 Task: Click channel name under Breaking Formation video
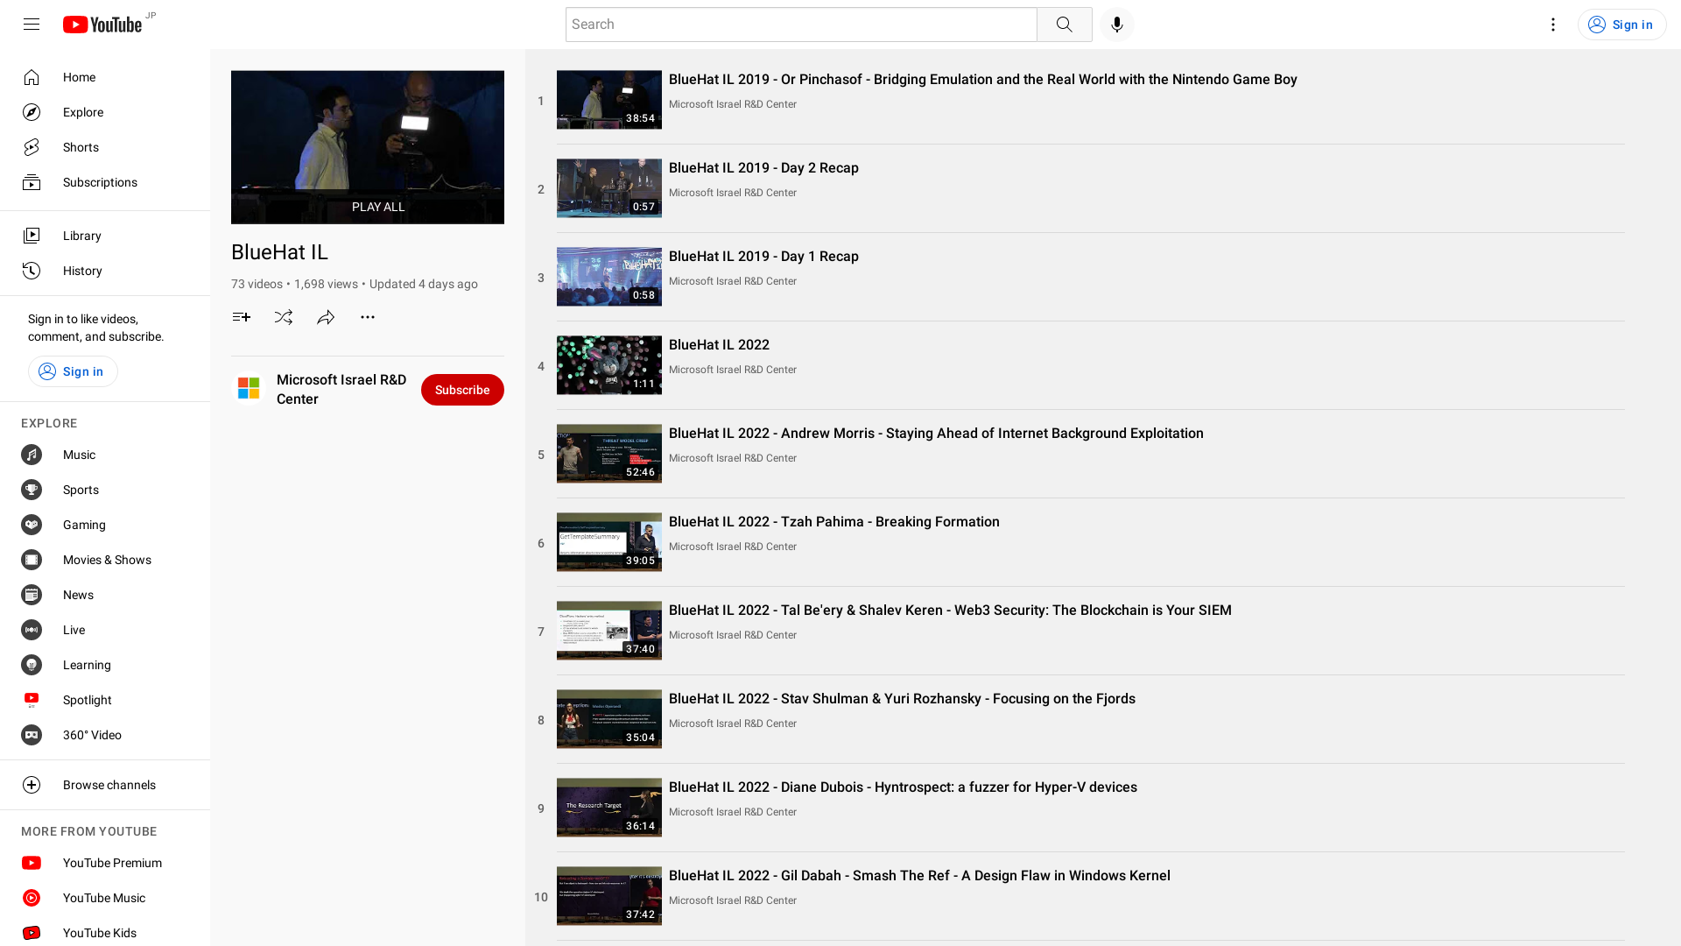733,547
